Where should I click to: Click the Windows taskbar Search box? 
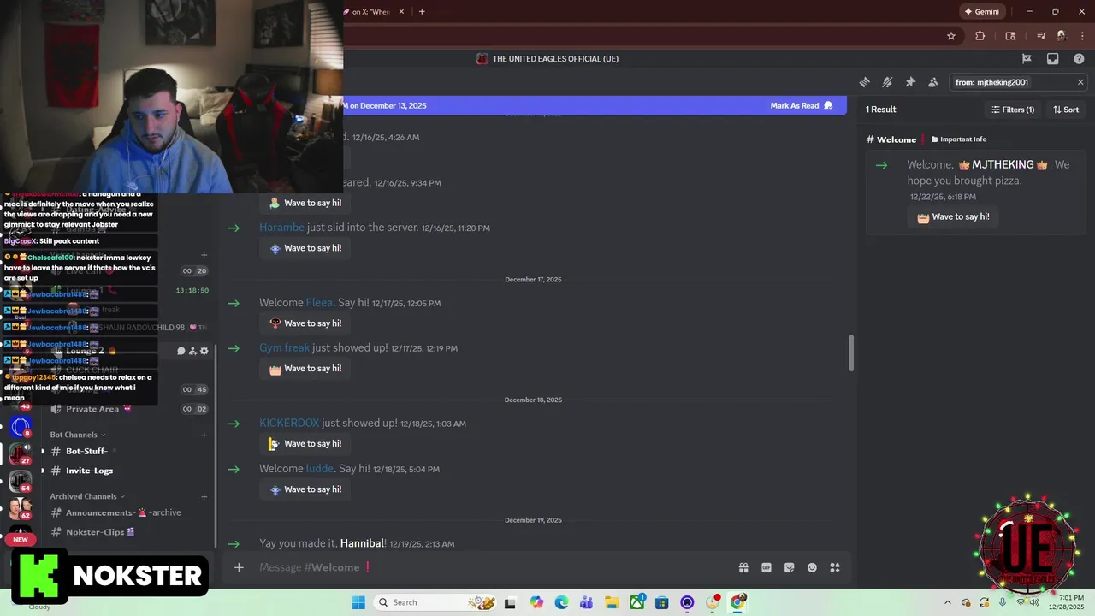(436, 602)
